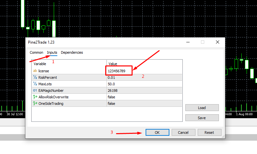Click the 30 Jul 12:00 chart time label
Viewport: 257px width, 154px height.
(15, 114)
